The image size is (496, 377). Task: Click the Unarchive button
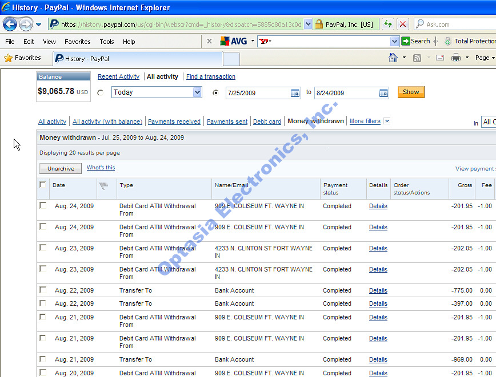[61, 168]
